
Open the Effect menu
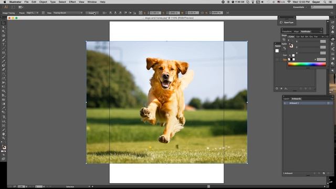pos(72,2)
